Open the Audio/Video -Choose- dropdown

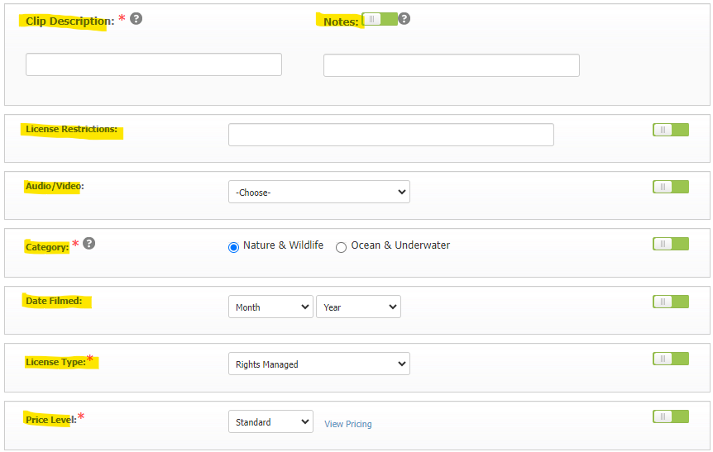319,192
